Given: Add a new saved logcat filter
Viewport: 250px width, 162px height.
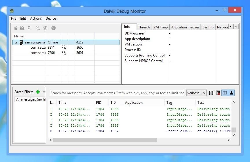Looking at the screenshot, I should tap(38, 92).
